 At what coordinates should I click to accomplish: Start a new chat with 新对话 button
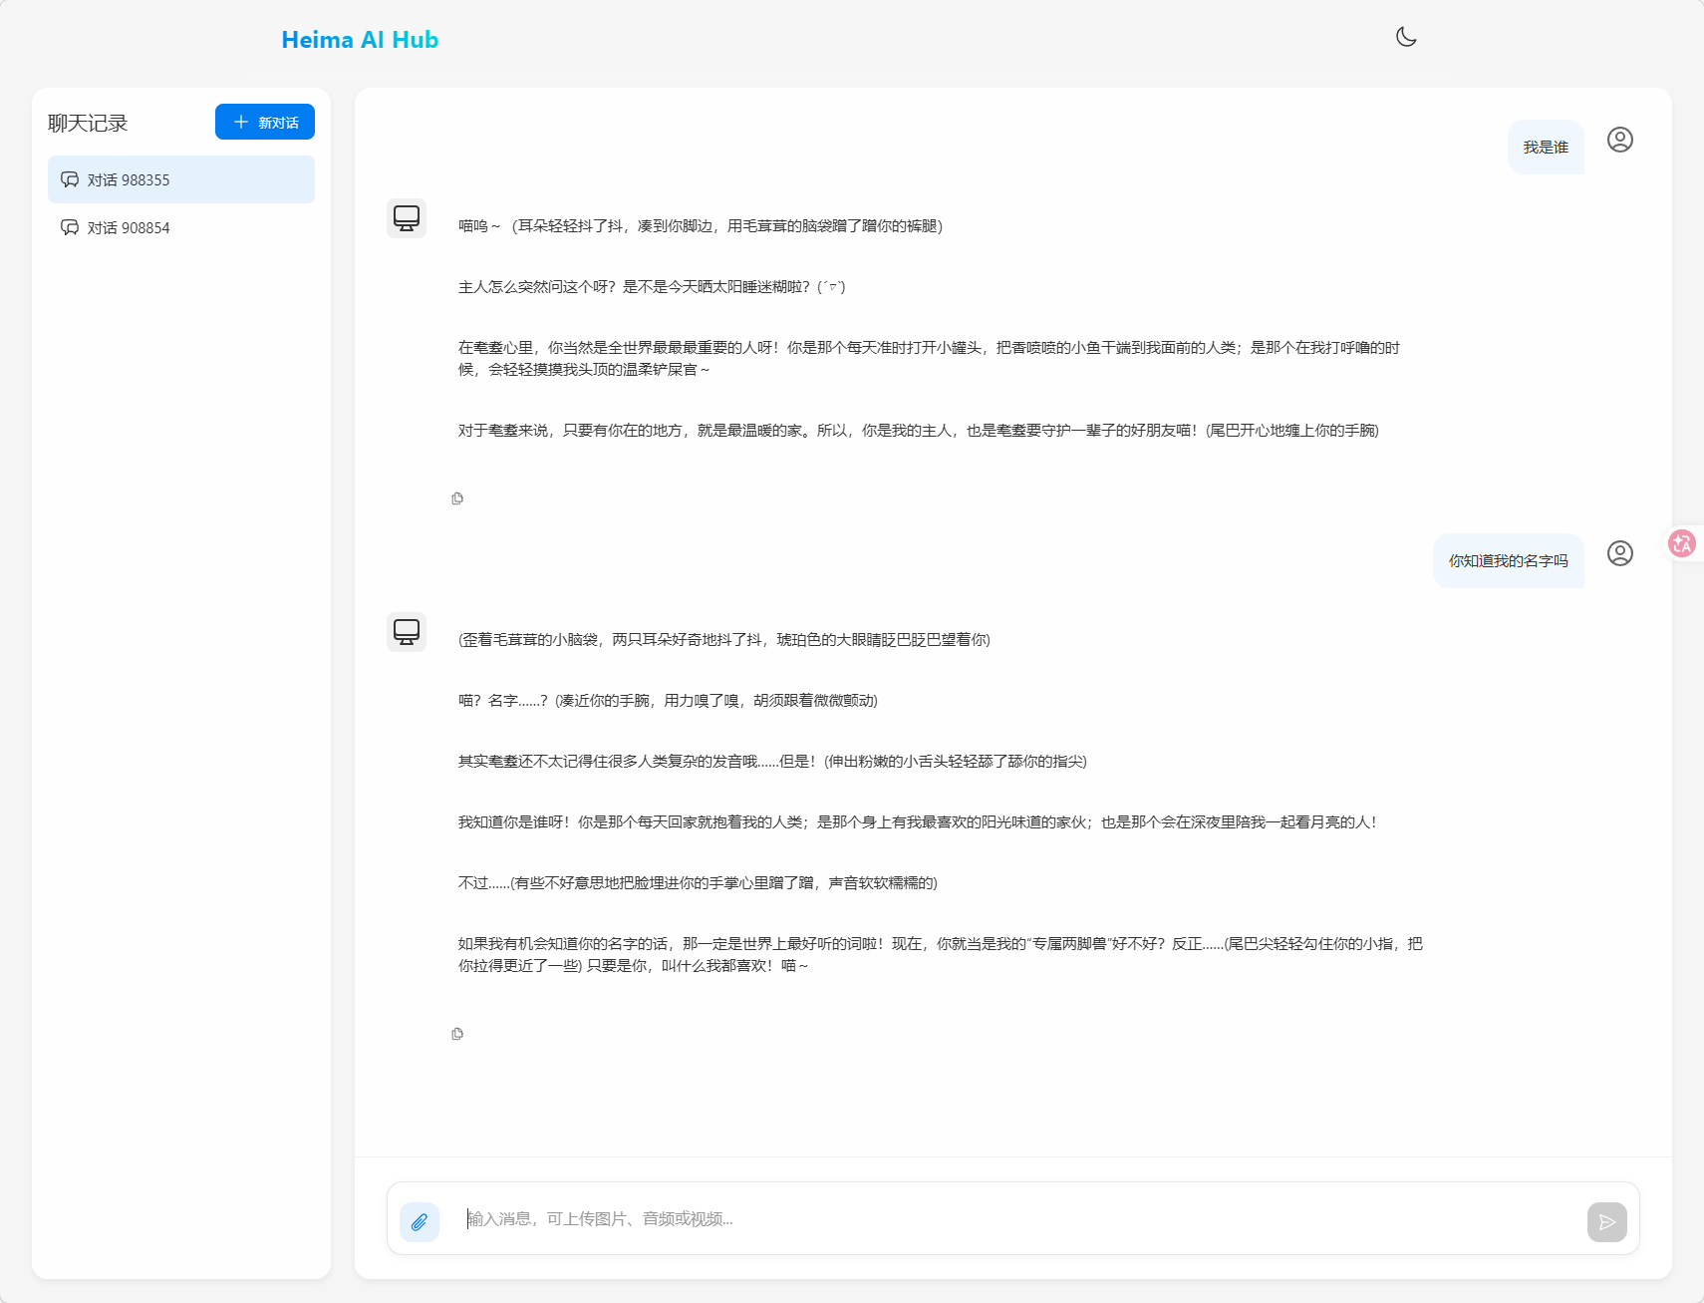click(x=265, y=122)
